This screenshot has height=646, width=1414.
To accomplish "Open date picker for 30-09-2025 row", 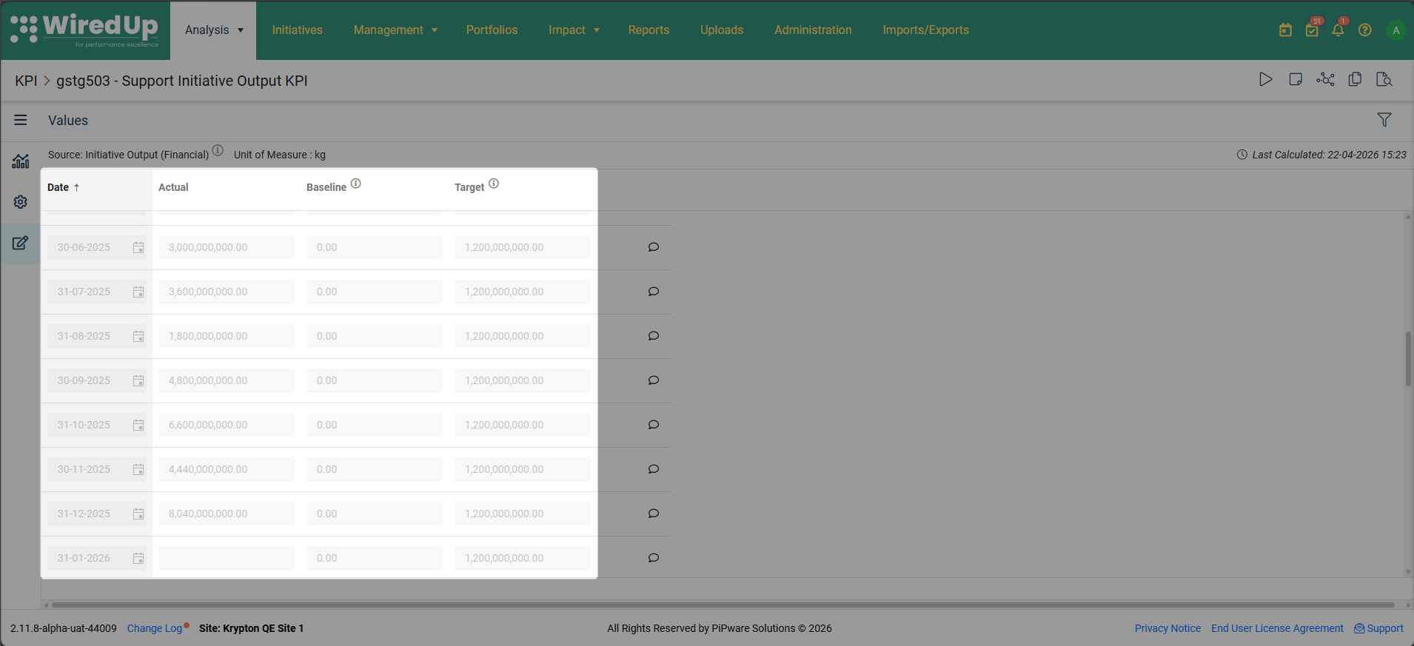I will pyautogui.click(x=138, y=380).
